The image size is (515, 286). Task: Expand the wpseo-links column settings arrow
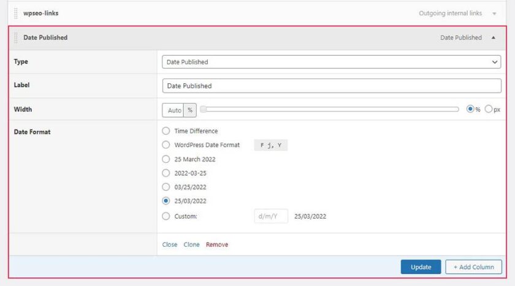tap(494, 13)
